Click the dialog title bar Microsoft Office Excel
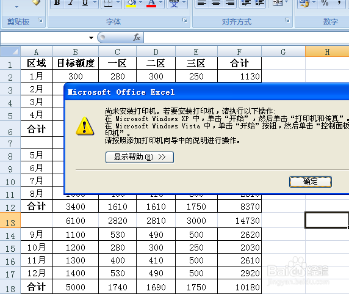Viewport: 349px width, 294px height. point(207,92)
